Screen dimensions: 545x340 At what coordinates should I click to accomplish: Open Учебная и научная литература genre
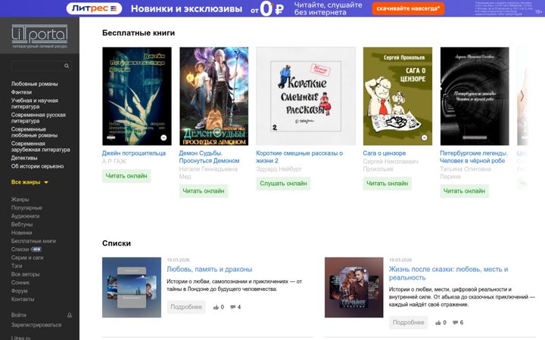pos(34,104)
